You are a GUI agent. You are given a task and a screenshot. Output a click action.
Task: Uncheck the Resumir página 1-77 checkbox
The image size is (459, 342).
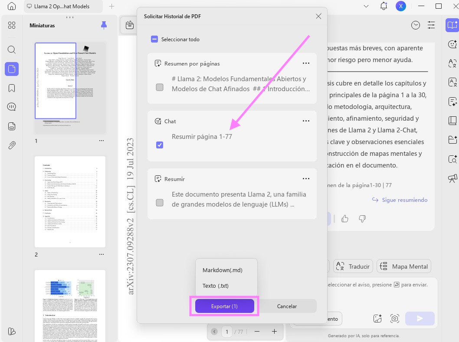[160, 145]
